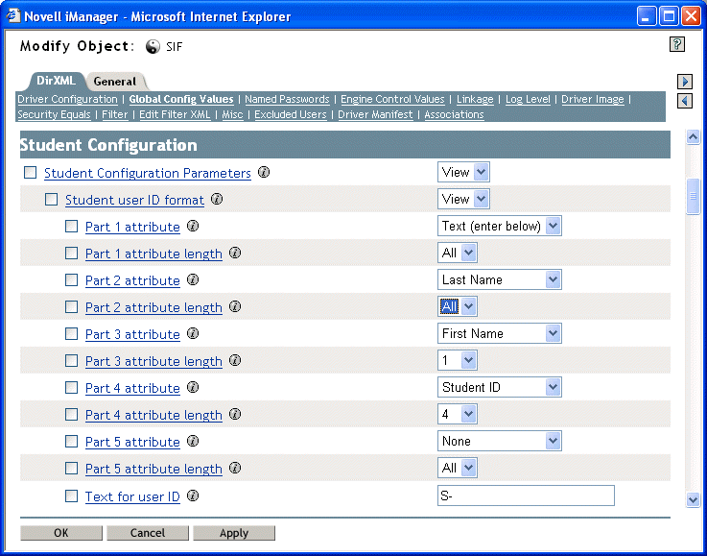Viewport: 707px width, 556px height.
Task: Open info icon beside Part 3 attribute
Action: 193,333
